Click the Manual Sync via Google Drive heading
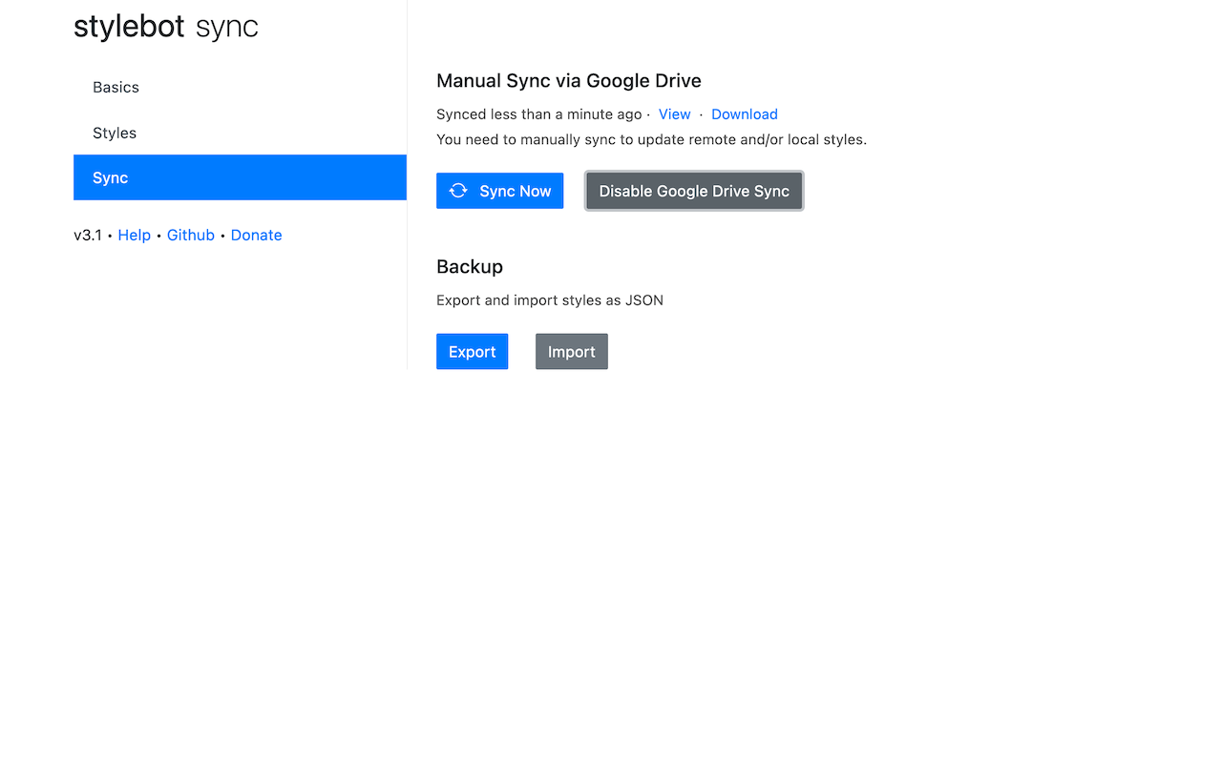The width and height of the screenshot is (1222, 763). [569, 81]
